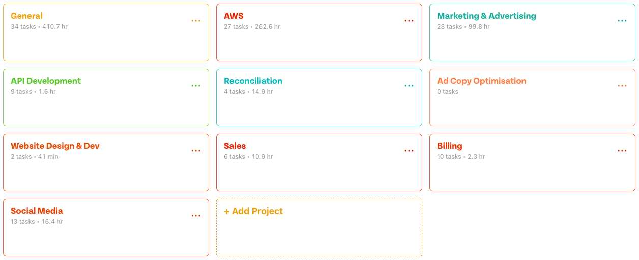Open the Sales project's three-dot menu

point(409,151)
